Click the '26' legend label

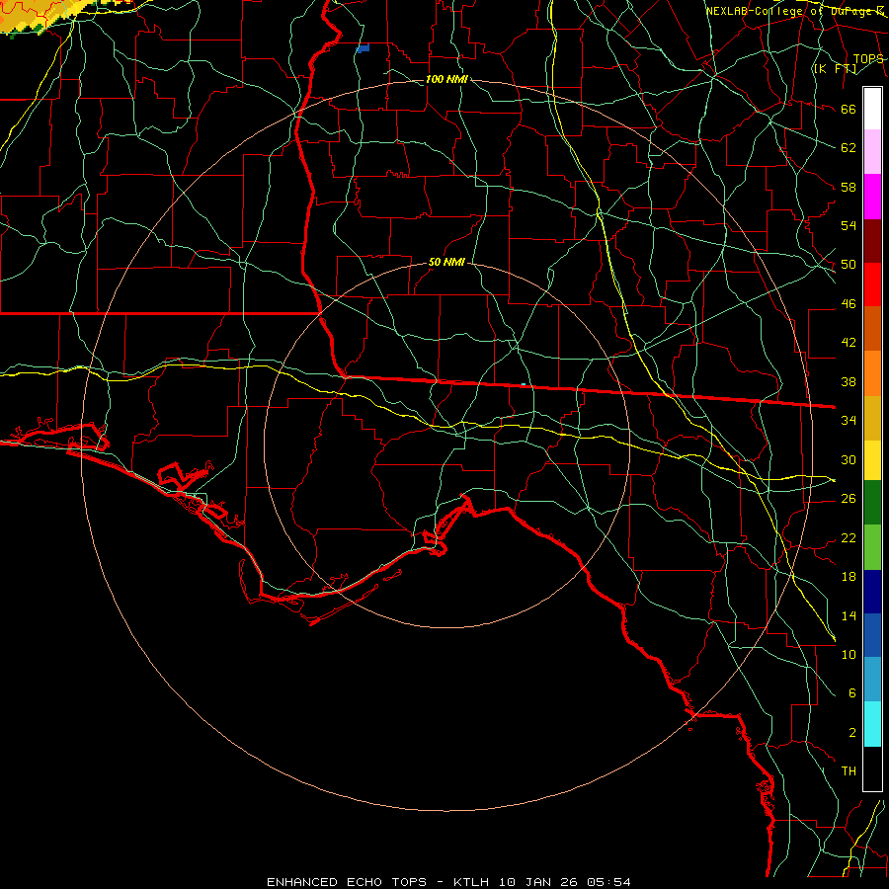click(x=849, y=499)
